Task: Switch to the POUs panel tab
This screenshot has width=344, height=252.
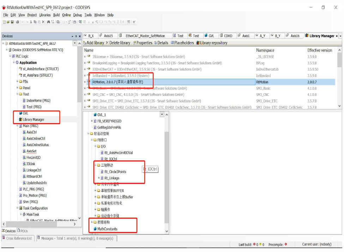Action: [x=23, y=231]
